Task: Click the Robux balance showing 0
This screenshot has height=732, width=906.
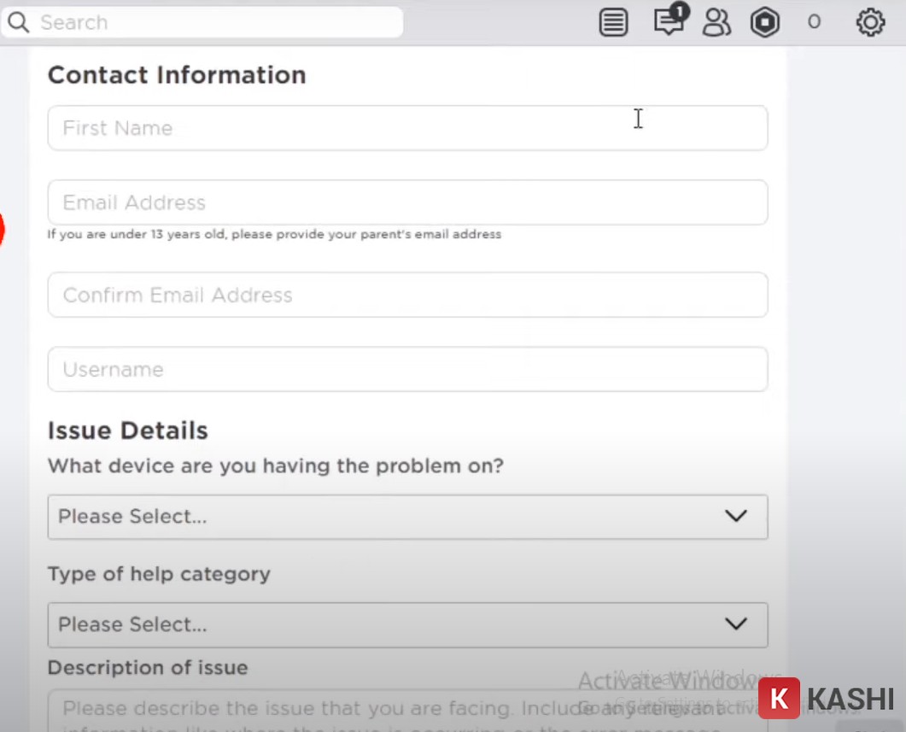Action: tap(814, 22)
